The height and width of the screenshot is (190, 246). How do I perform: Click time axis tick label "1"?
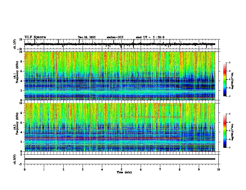click(44, 170)
